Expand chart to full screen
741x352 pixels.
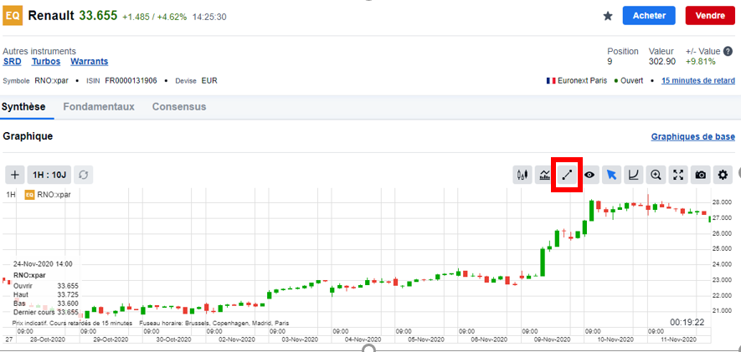[x=678, y=175]
